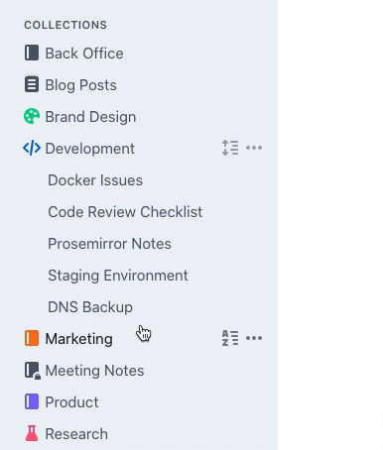Open the Prosemirror Notes document
383x450 pixels.
click(x=109, y=244)
